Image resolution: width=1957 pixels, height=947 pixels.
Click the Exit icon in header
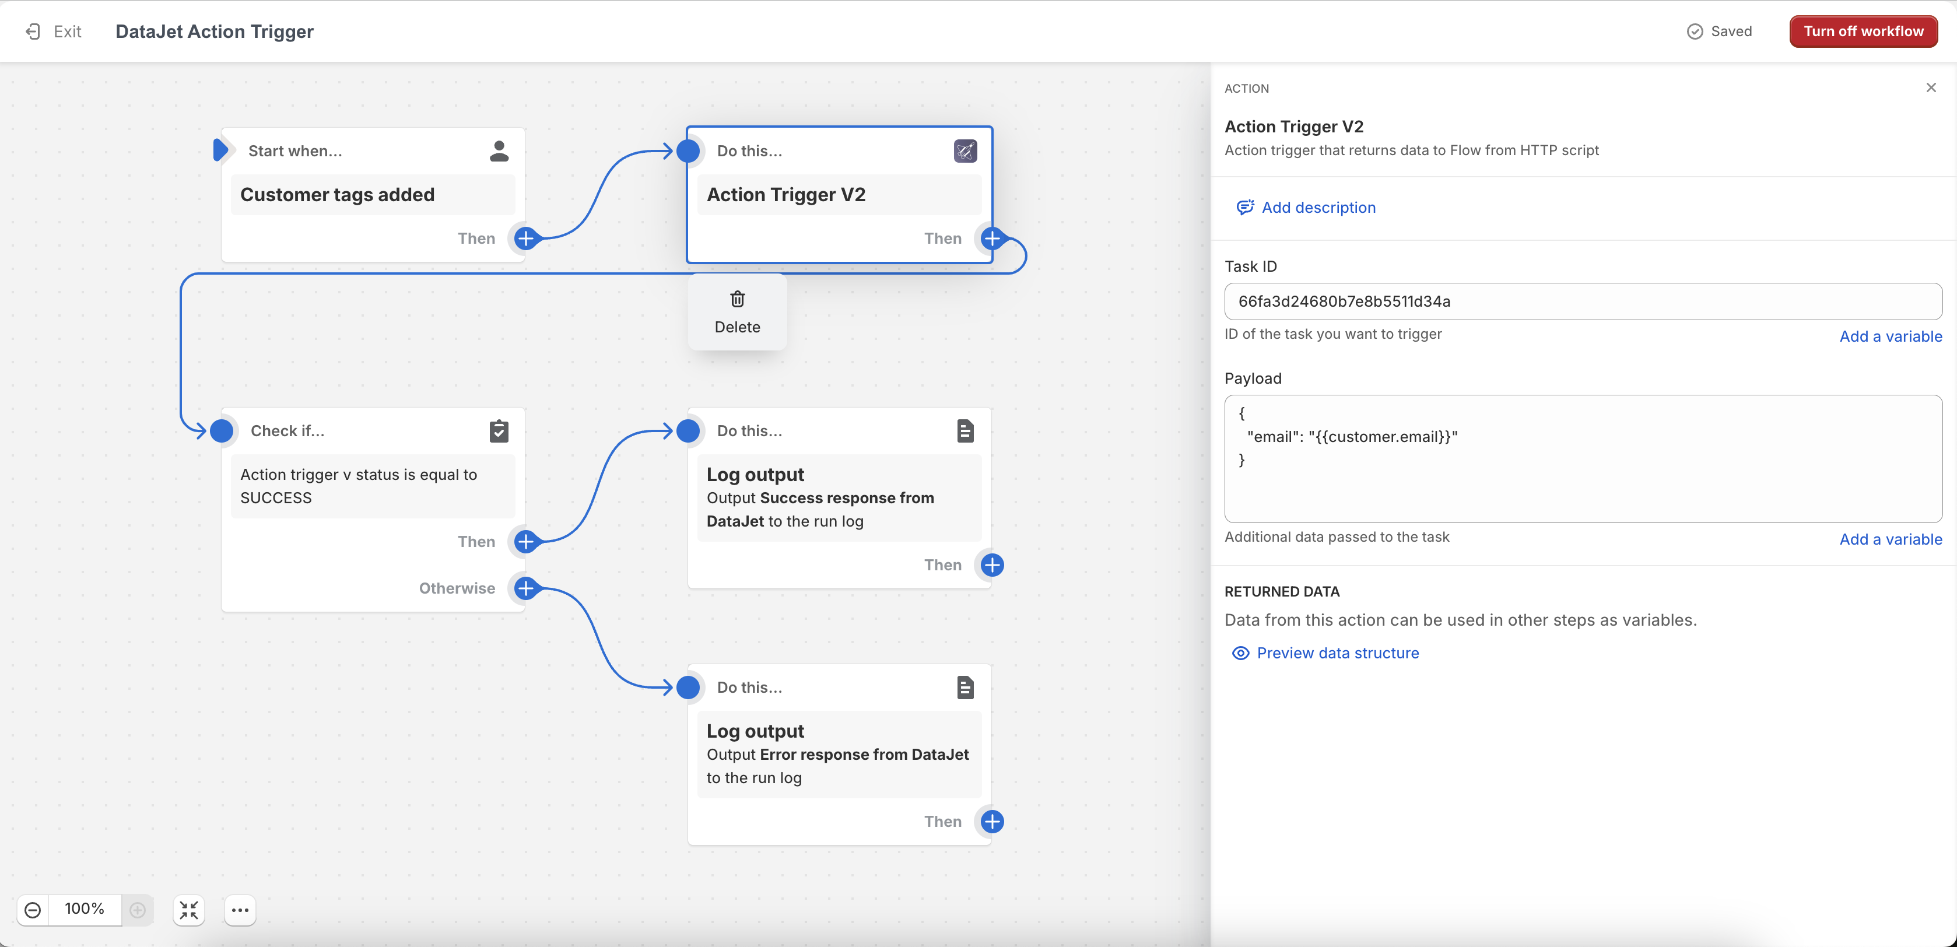(x=33, y=31)
